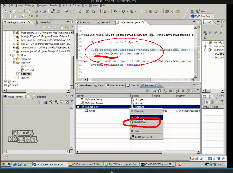This screenshot has height=173, width=233.
Task: Toggle Hide Fields icon in Outline view
Action: click(x=210, y=33)
